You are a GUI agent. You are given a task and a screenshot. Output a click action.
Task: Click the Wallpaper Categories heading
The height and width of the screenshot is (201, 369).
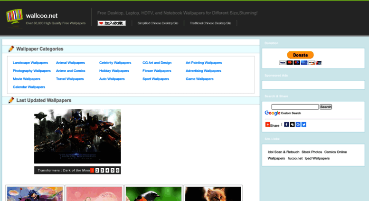click(x=40, y=49)
